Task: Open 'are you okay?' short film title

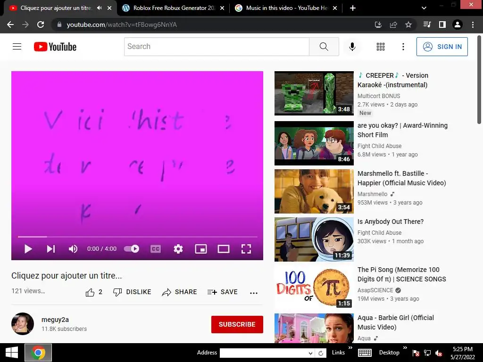Action: [402, 130]
